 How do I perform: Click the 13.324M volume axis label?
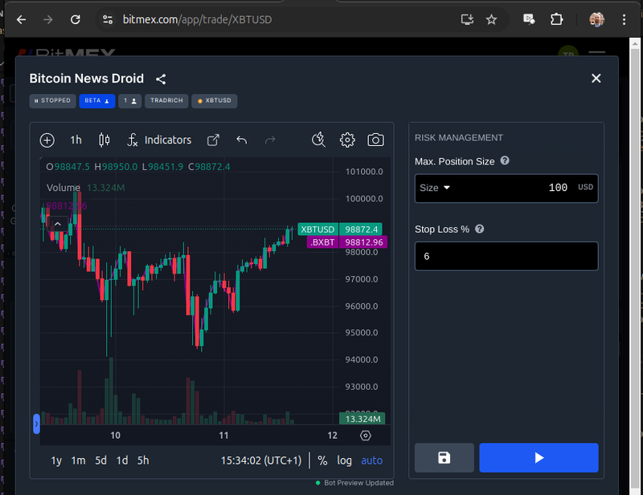[362, 419]
